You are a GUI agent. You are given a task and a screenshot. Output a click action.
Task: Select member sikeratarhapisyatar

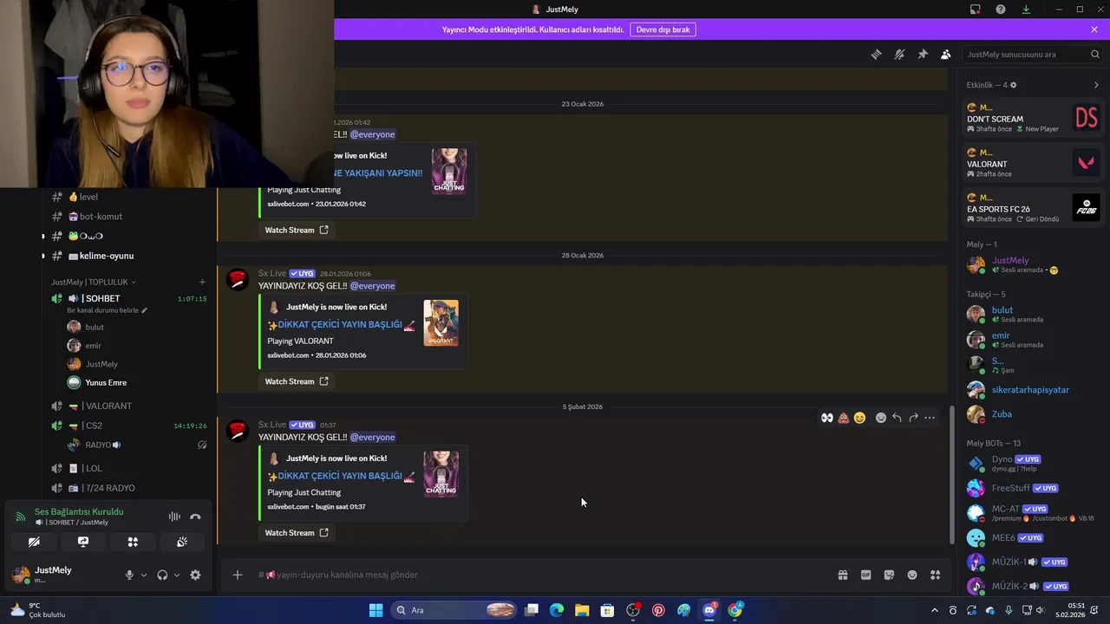click(x=1033, y=390)
